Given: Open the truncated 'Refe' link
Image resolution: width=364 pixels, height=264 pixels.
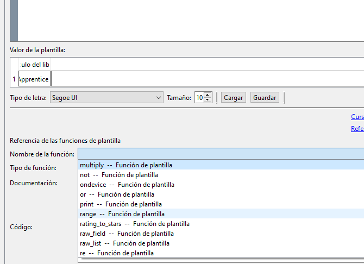Looking at the screenshot, I should point(357,128).
